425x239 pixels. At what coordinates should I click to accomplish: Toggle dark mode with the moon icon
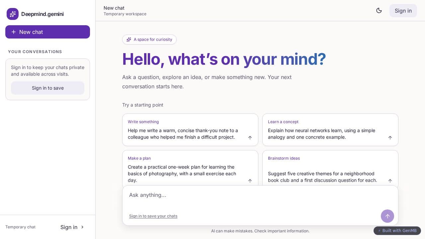tap(379, 11)
